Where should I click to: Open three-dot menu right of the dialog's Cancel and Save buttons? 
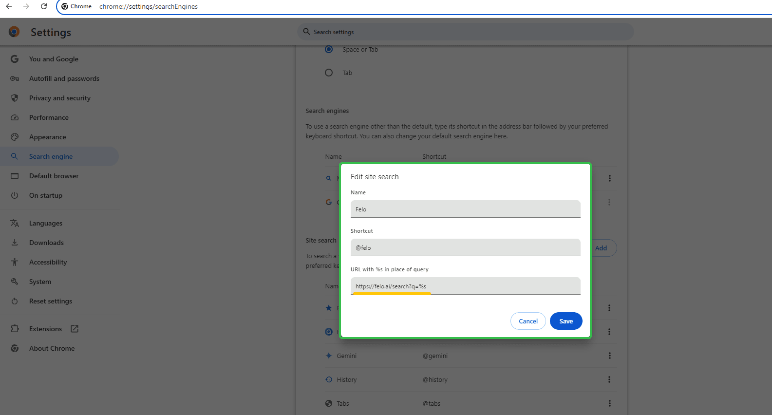tap(609, 332)
